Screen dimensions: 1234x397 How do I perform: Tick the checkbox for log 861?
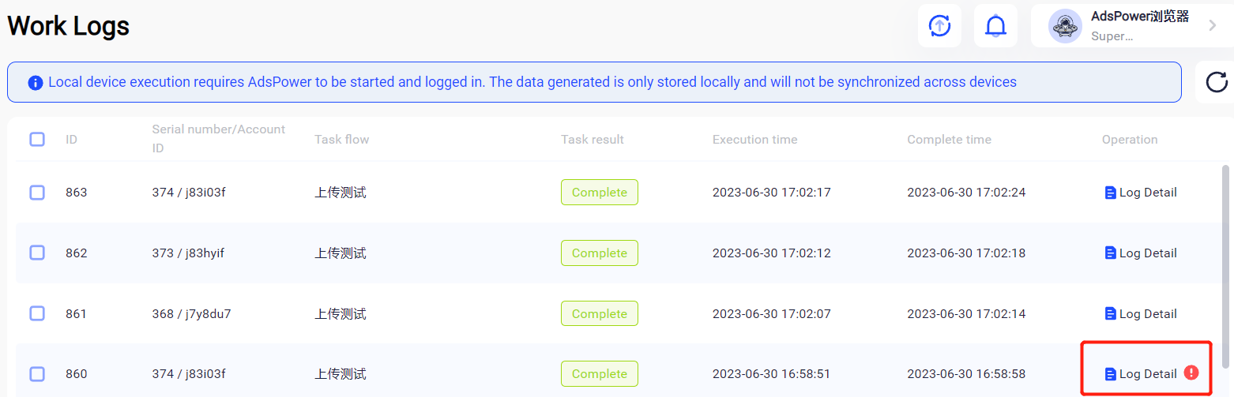click(x=37, y=314)
